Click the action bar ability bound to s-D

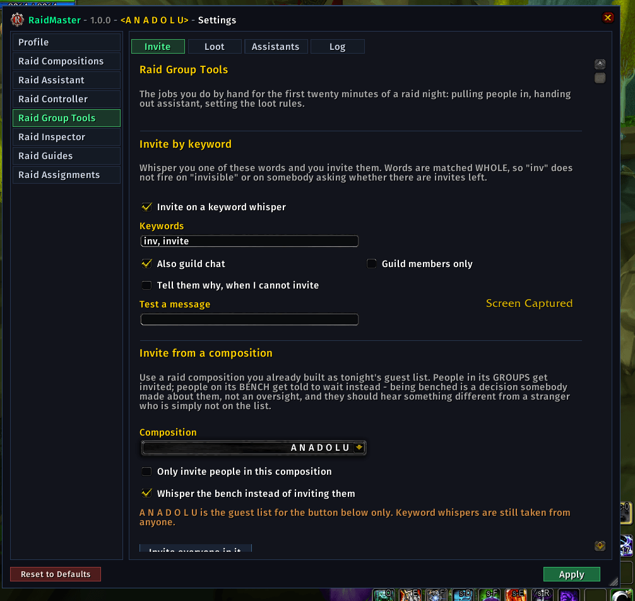tap(463, 595)
